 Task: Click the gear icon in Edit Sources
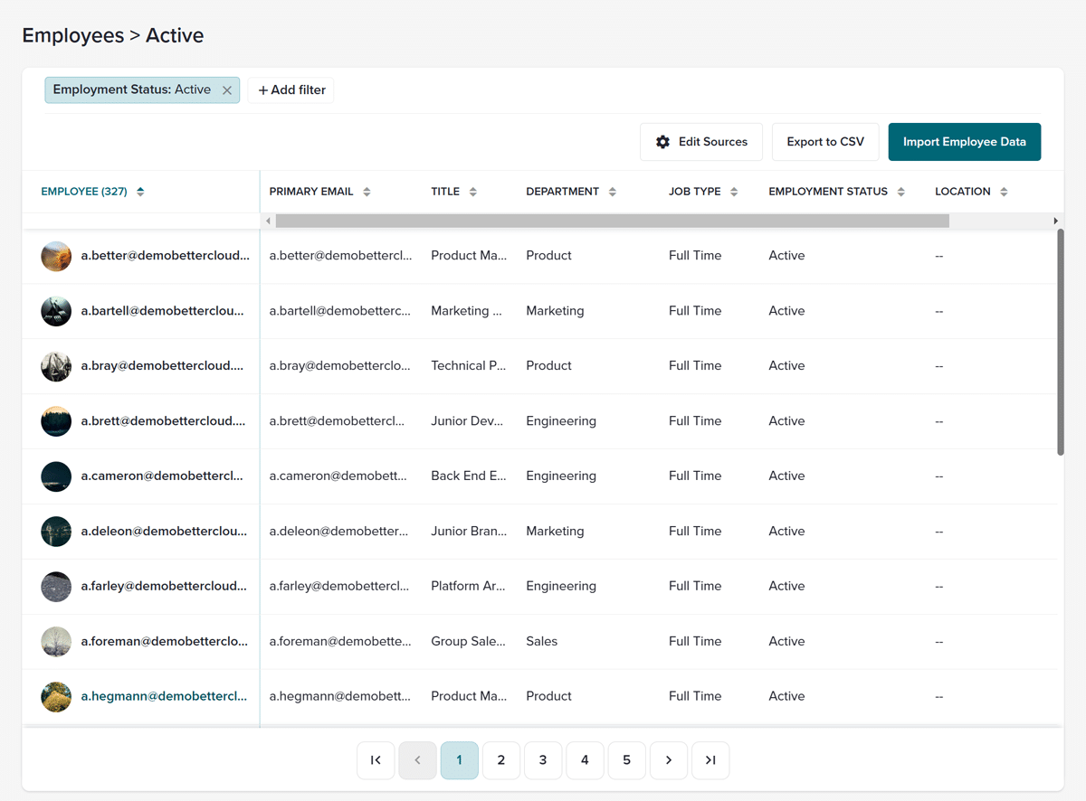tap(662, 142)
